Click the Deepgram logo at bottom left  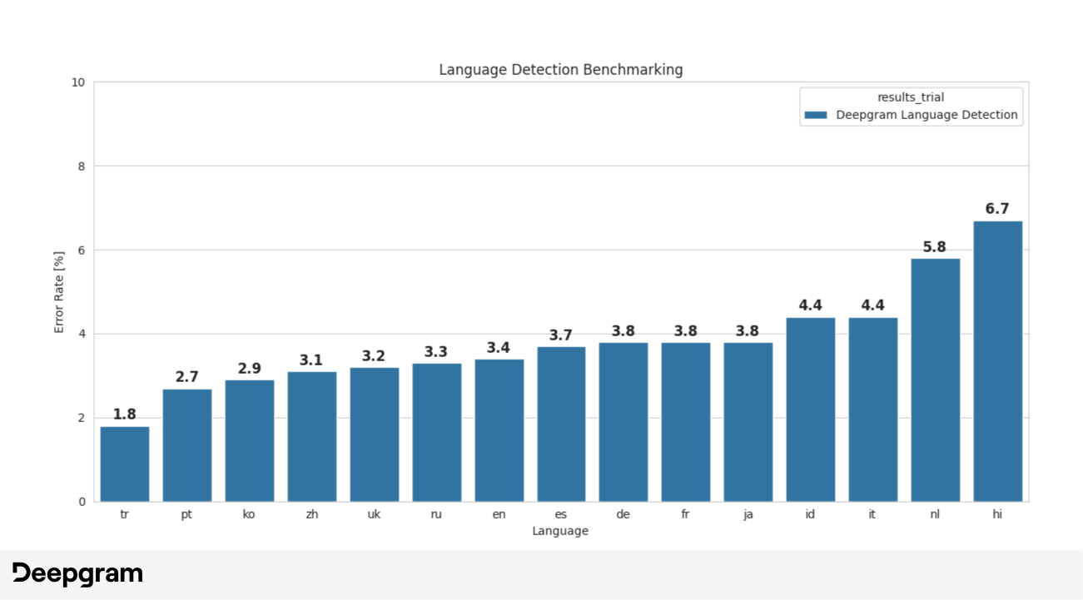coord(79,573)
